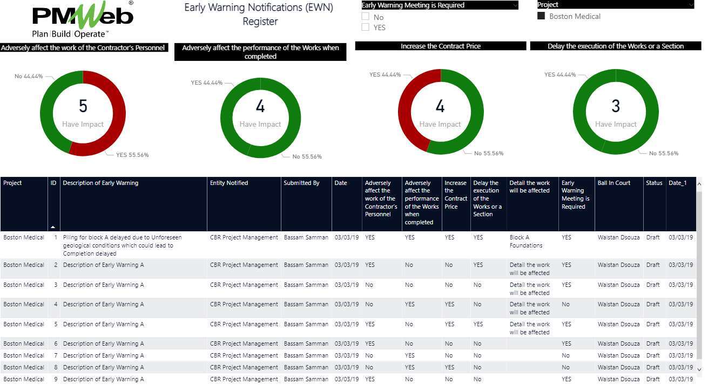Toggle the Boston Medical project checkbox
Image resolution: width=708 pixels, height=385 pixels.
(541, 17)
